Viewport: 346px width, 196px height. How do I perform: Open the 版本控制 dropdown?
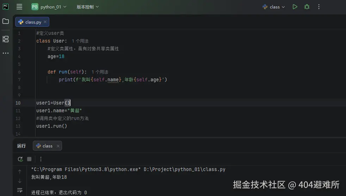[88, 7]
